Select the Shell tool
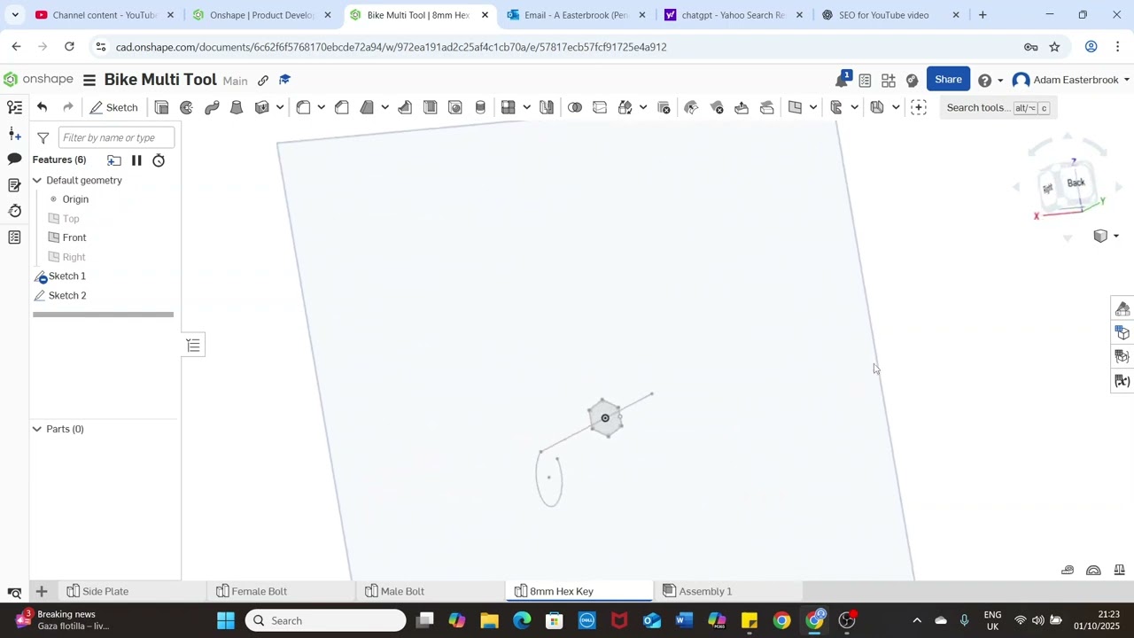Screen dimensions: 1134x638 (430, 107)
